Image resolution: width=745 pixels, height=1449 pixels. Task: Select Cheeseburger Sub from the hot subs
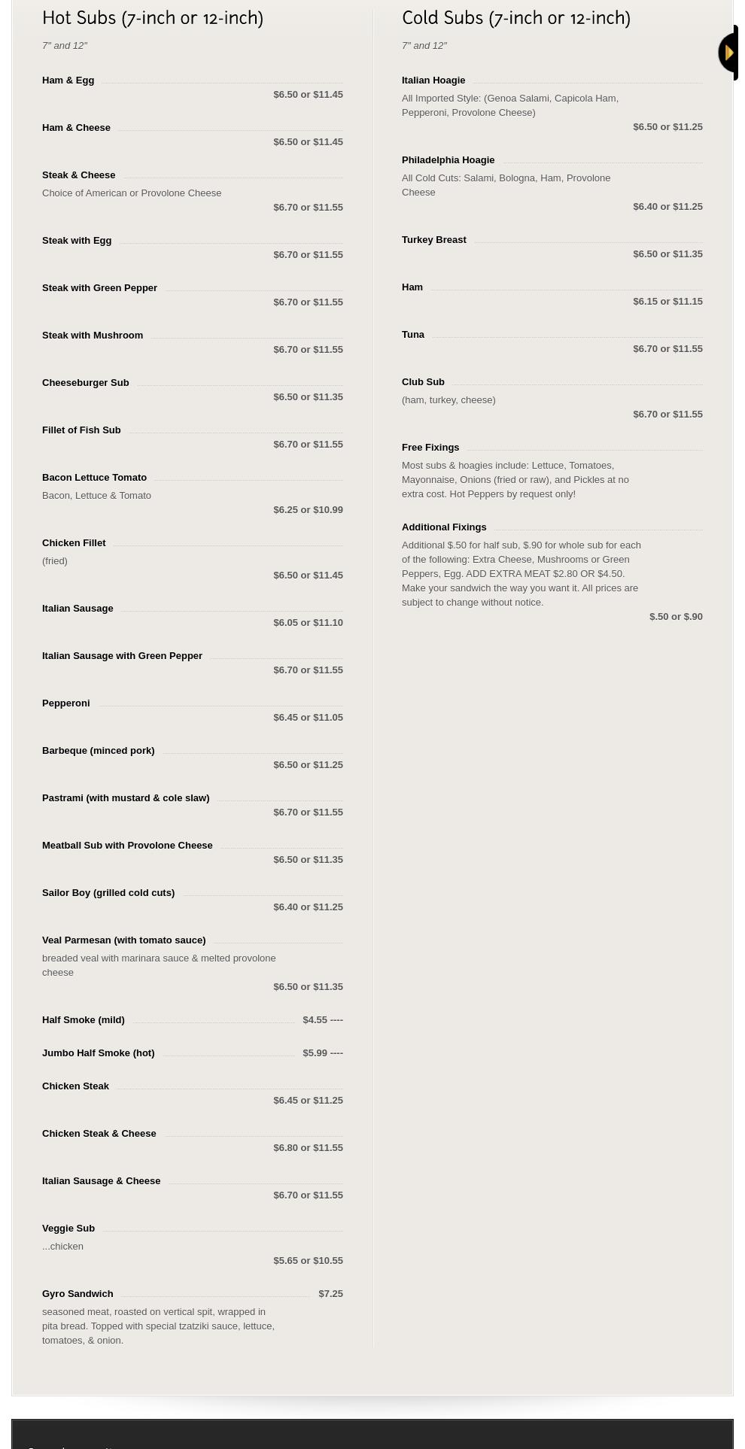[86, 383]
